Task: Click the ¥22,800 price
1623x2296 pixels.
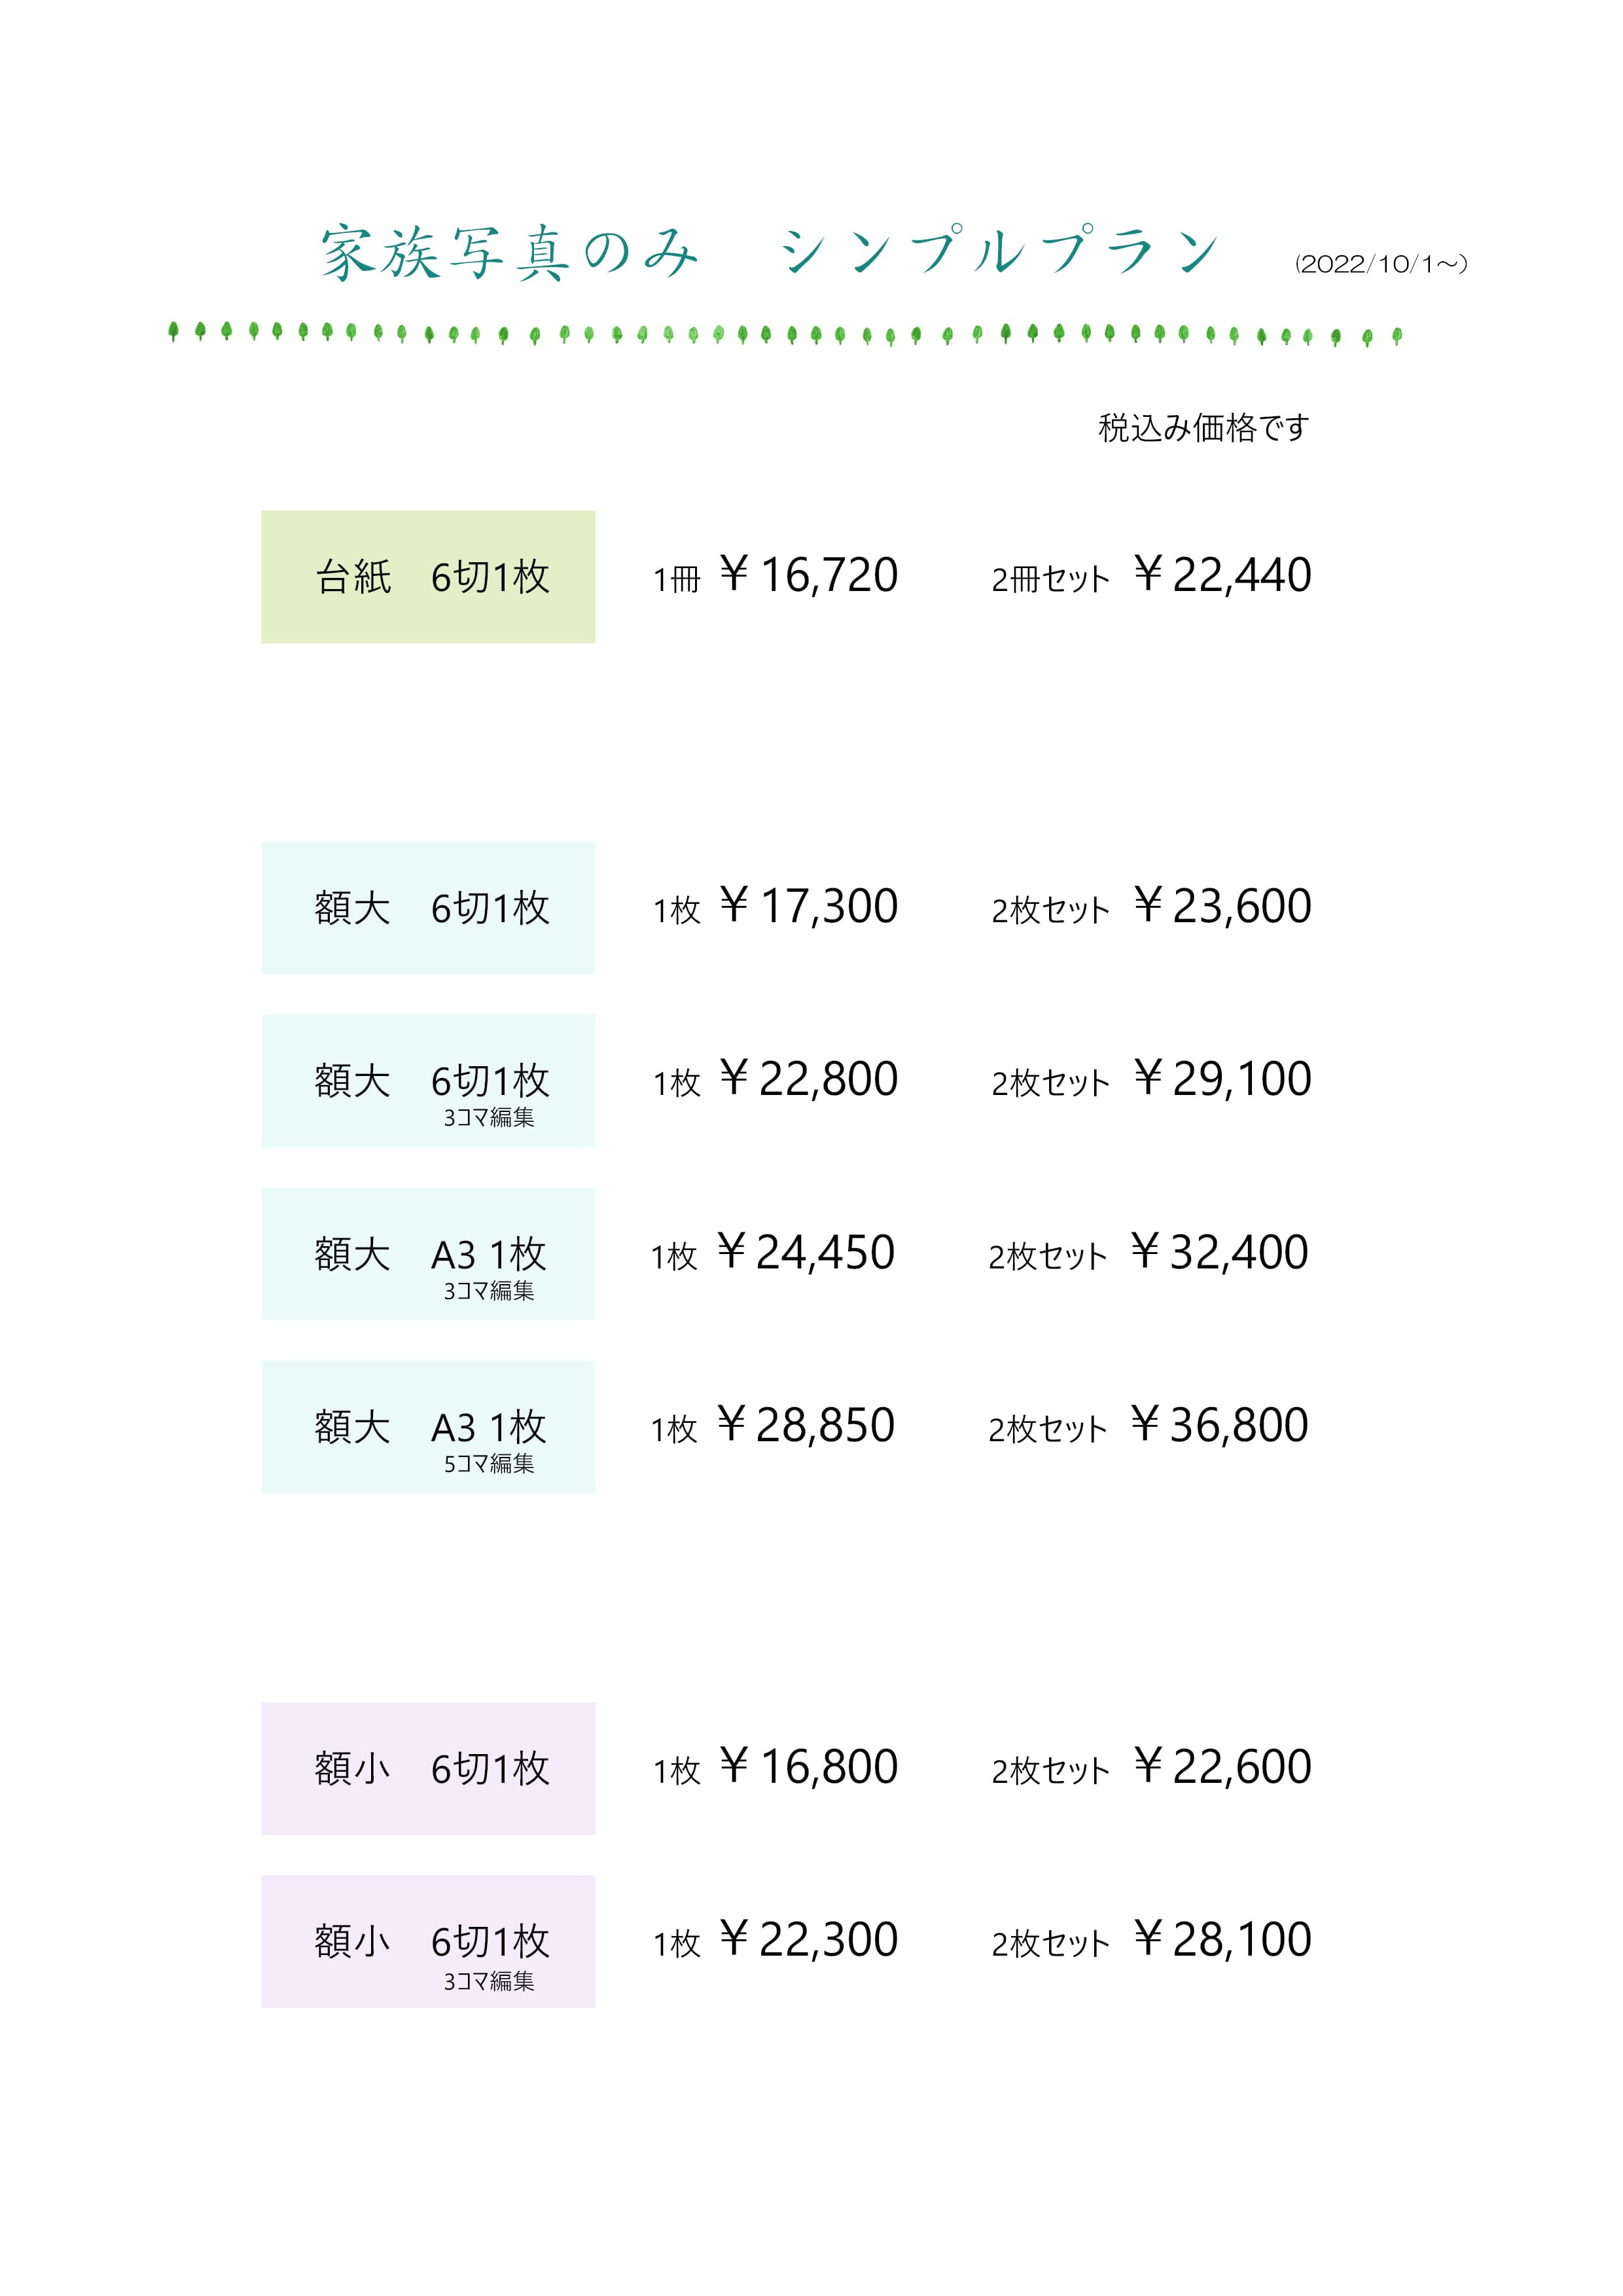Action: click(808, 1079)
